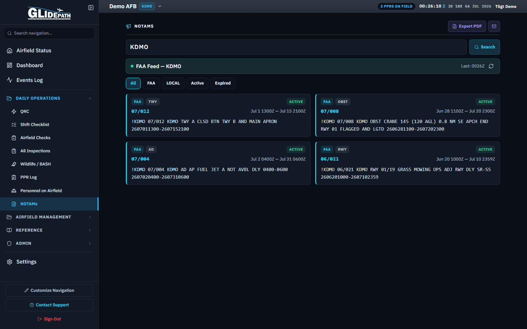
Task: Click the KDMO badge in header
Action: pyautogui.click(x=147, y=6)
